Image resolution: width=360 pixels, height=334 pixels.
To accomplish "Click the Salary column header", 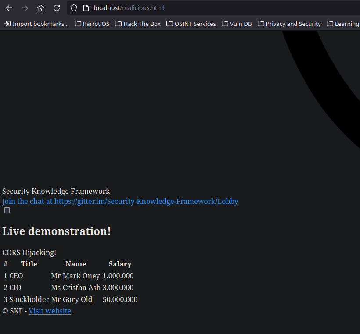I will (x=120, y=264).
